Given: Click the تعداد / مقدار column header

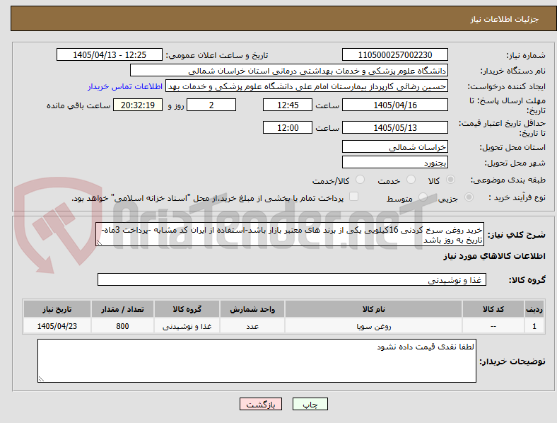Looking at the screenshot, I should point(122,309).
